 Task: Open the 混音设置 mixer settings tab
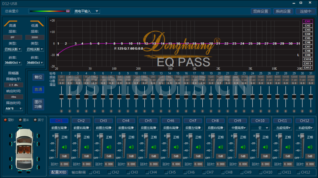pyautogui.click(x=260, y=11)
